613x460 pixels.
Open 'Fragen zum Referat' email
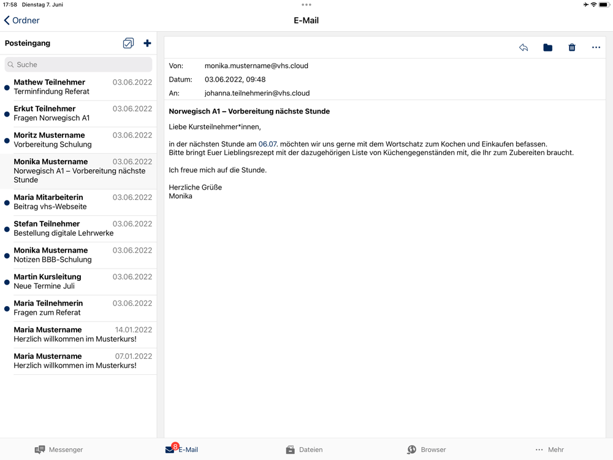pyautogui.click(x=78, y=308)
